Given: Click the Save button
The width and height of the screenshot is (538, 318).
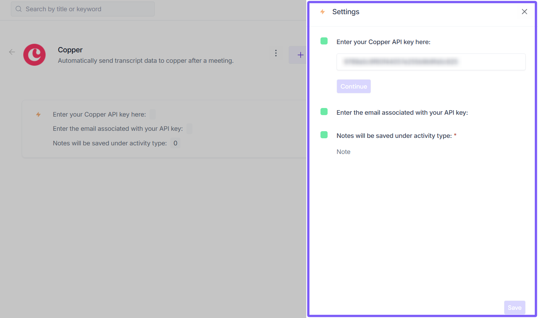Looking at the screenshot, I should pos(514,308).
